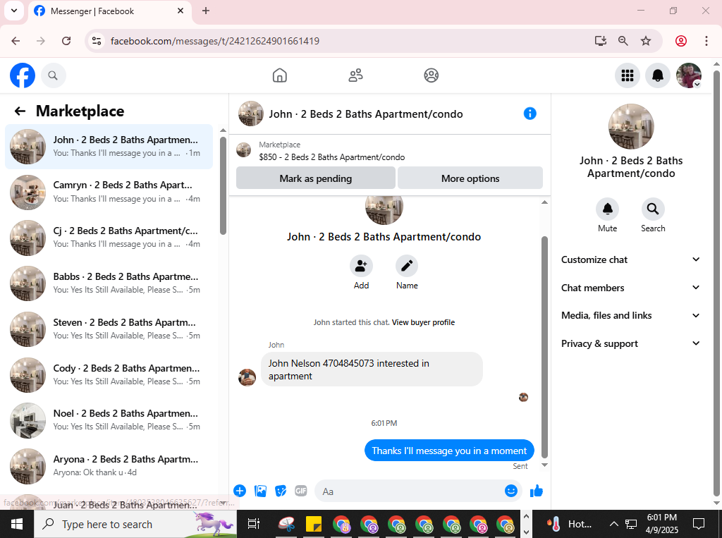The width and height of the screenshot is (722, 538).
Task: Send a thumbs-up like
Action: coord(537,491)
